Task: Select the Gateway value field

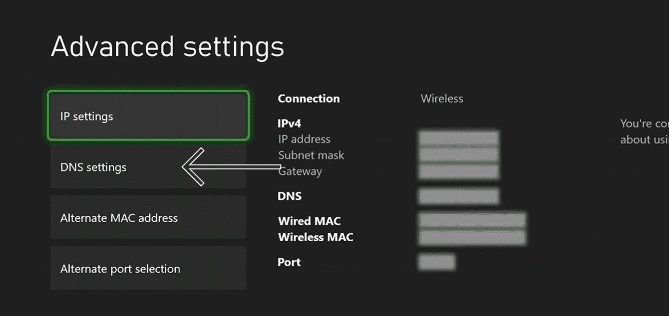Action: 458,171
